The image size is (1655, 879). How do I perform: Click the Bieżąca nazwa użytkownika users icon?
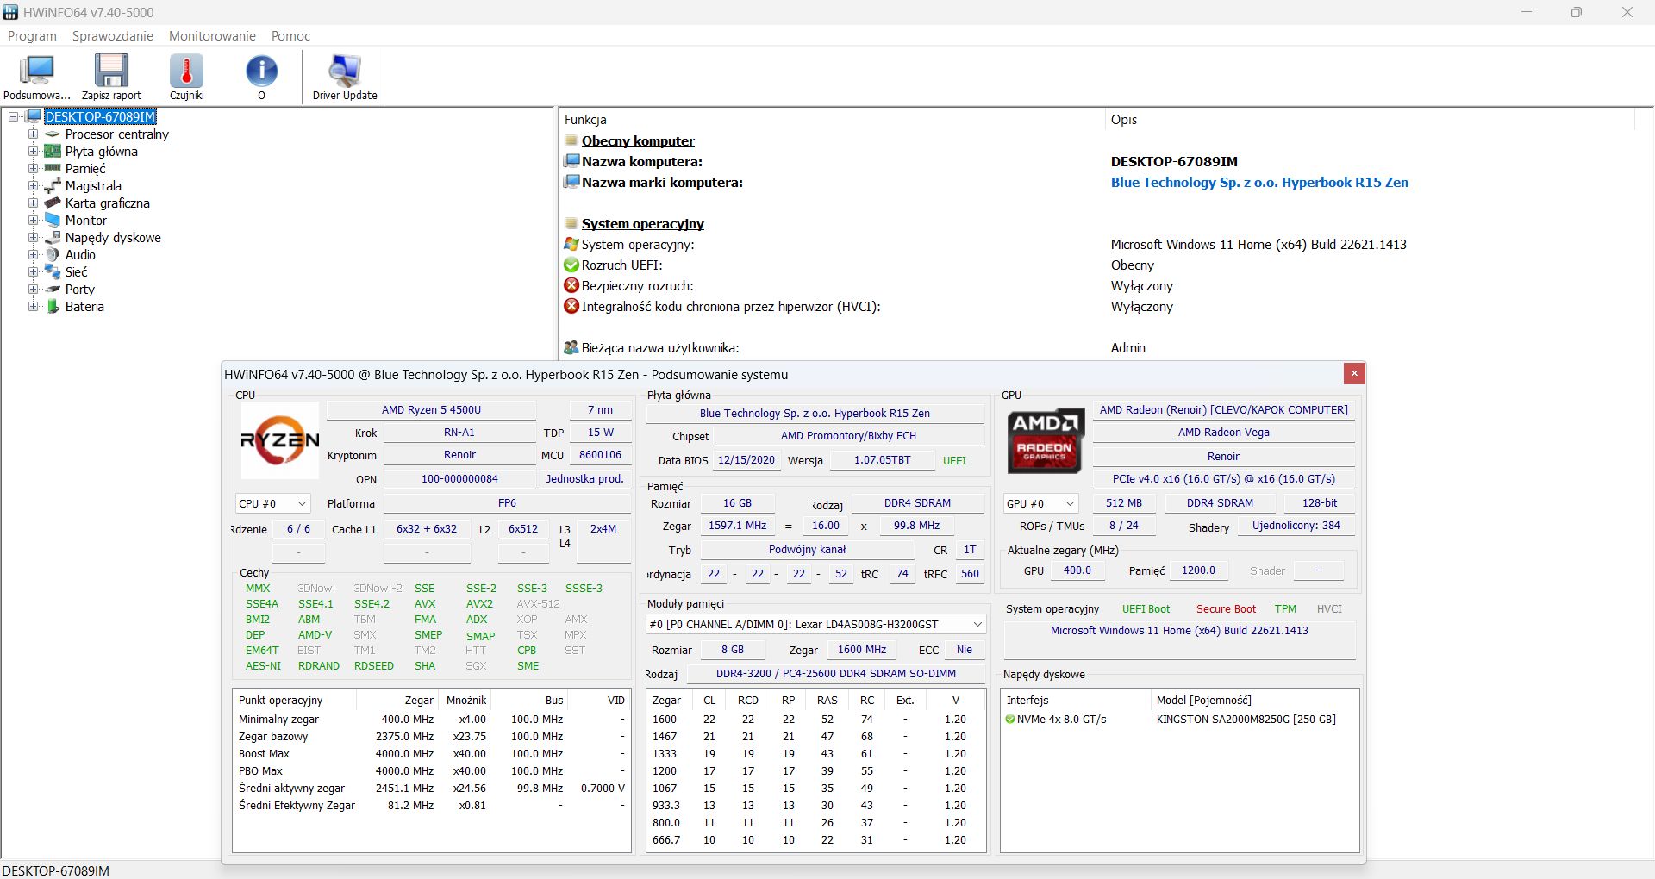(x=571, y=348)
